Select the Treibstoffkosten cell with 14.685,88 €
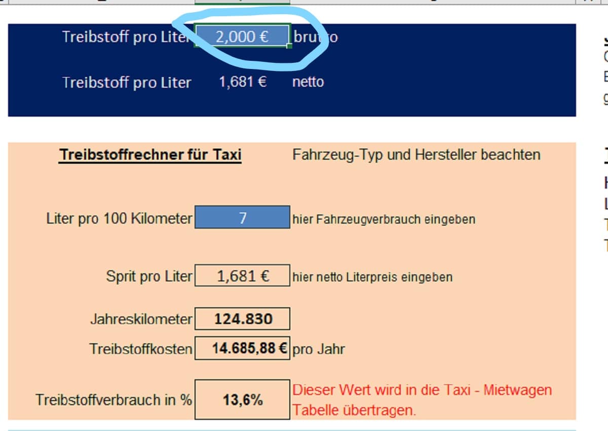Screen dimensions: 608x431 tap(242, 348)
